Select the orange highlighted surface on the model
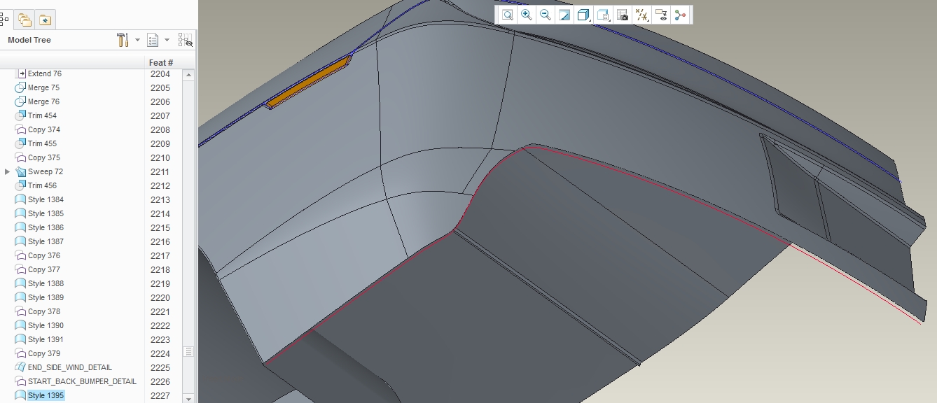The height and width of the screenshot is (403, 937). click(308, 83)
